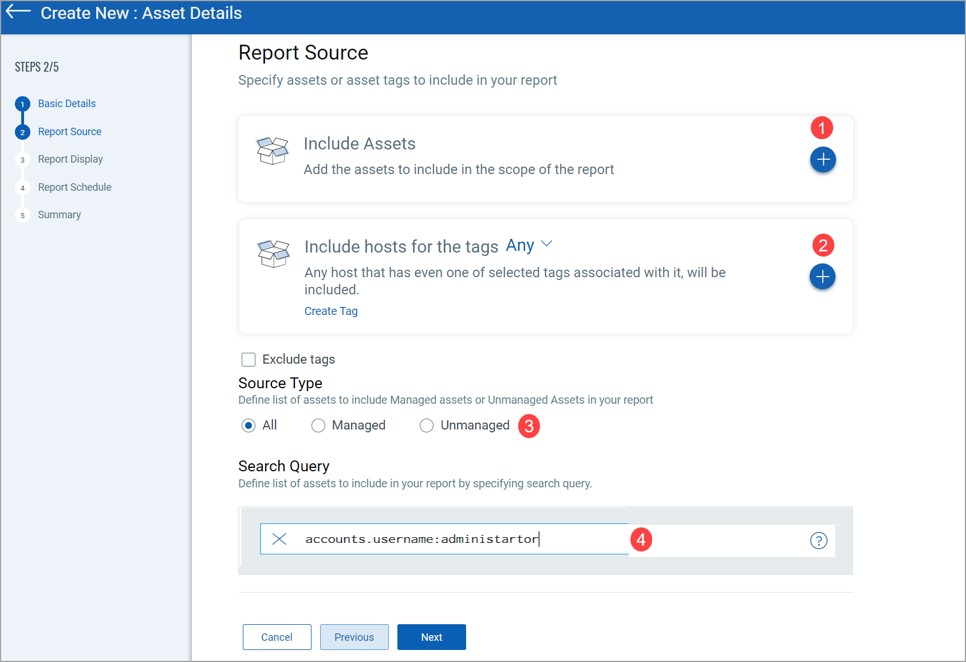The width and height of the screenshot is (966, 662).
Task: Open the Report Schedule step
Action: 74,187
